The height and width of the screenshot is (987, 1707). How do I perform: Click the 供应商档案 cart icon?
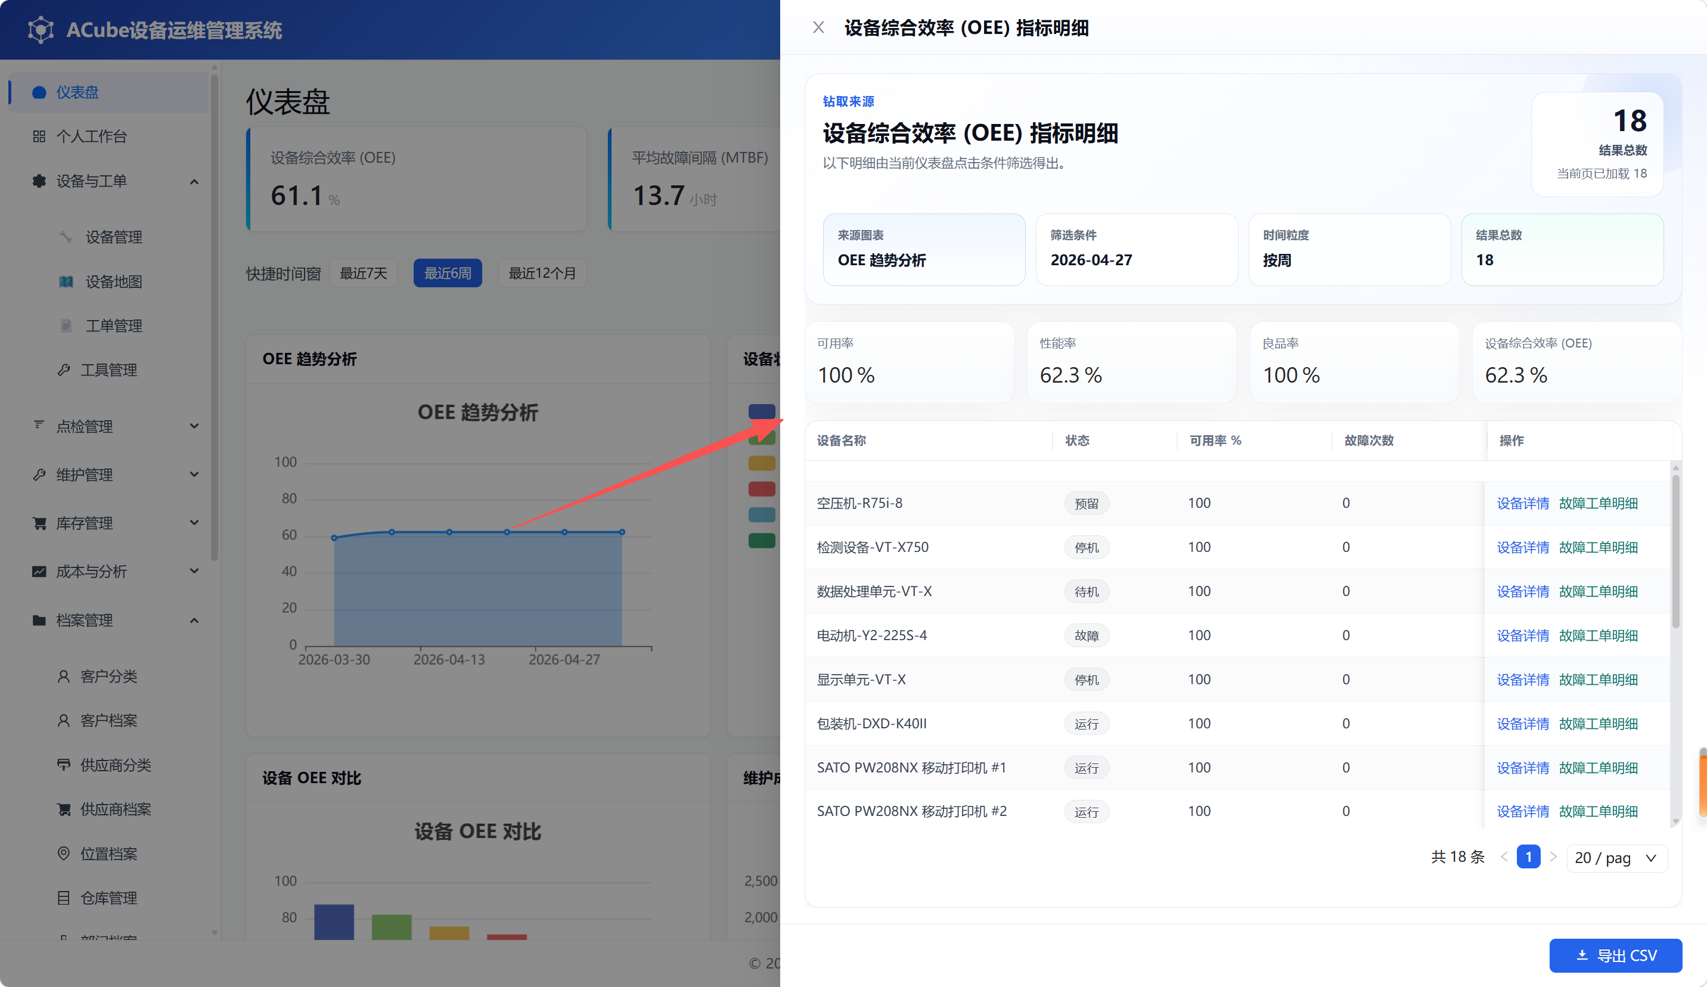[64, 809]
